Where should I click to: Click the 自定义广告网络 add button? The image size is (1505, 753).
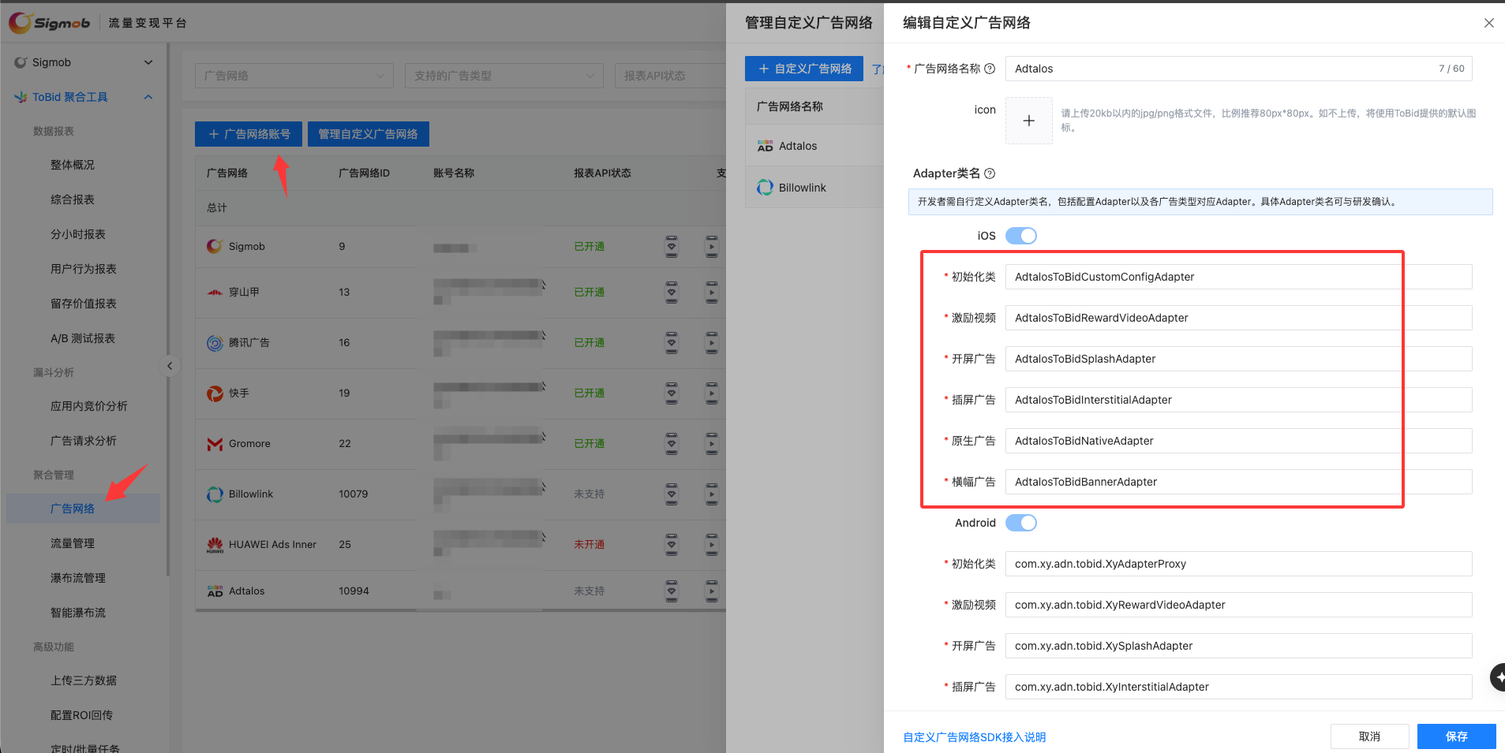coord(804,69)
